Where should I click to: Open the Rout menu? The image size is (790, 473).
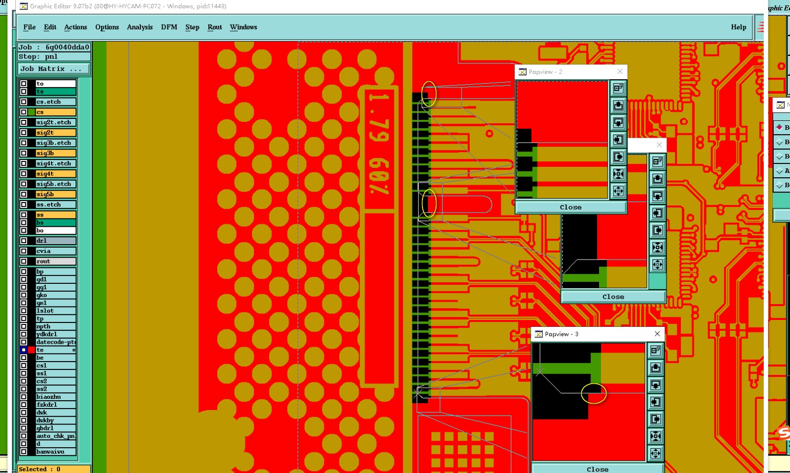[x=215, y=27]
